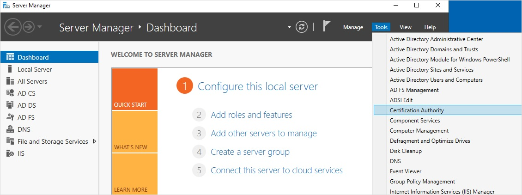Open the navigation history dropdown arrow

(x=39, y=27)
